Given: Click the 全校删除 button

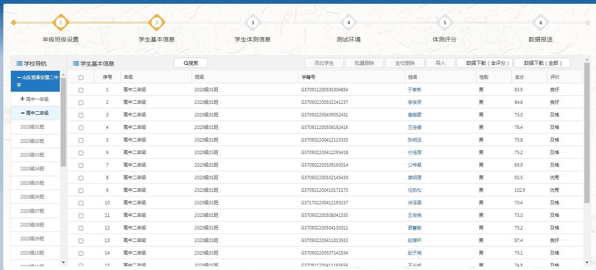Looking at the screenshot, I should tap(405, 63).
